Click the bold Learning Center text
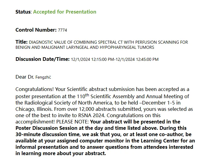 pos(160,141)
